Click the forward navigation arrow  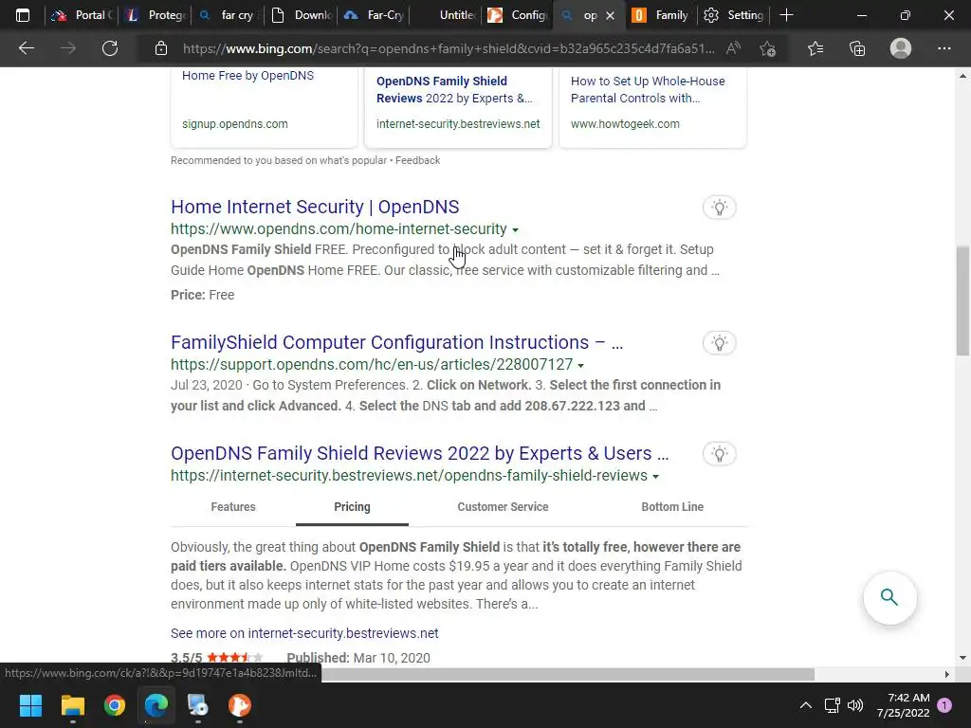coord(68,48)
